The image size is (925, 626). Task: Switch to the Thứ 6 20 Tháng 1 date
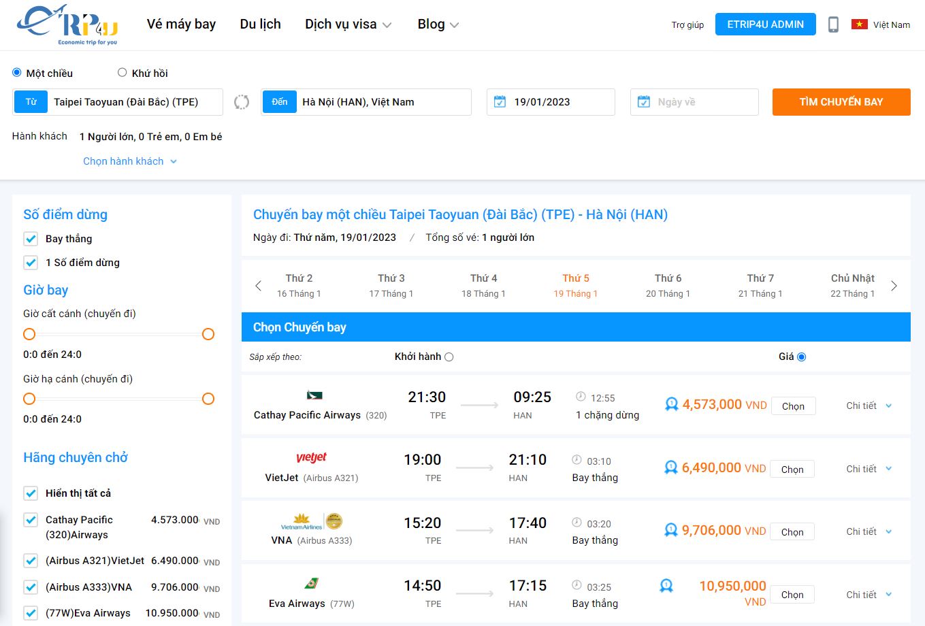coord(668,285)
